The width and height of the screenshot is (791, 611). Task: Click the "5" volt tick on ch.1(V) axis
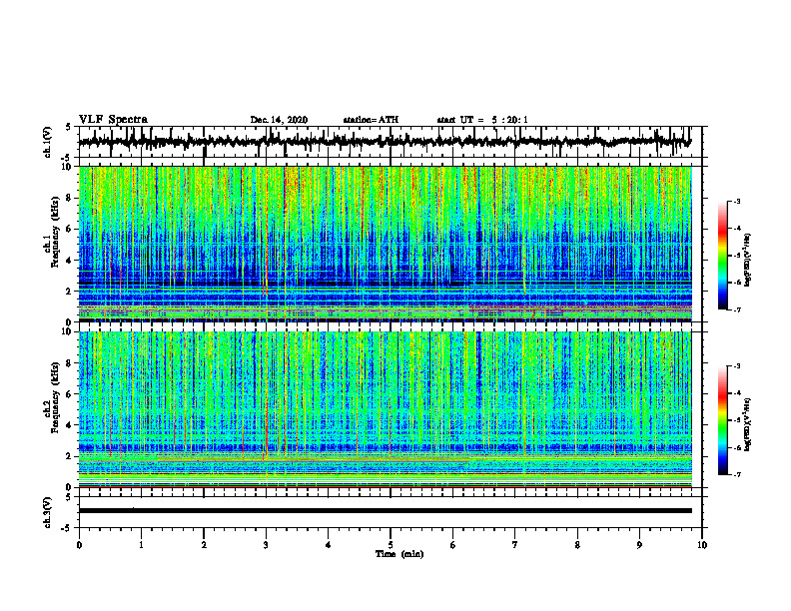pyautogui.click(x=69, y=128)
